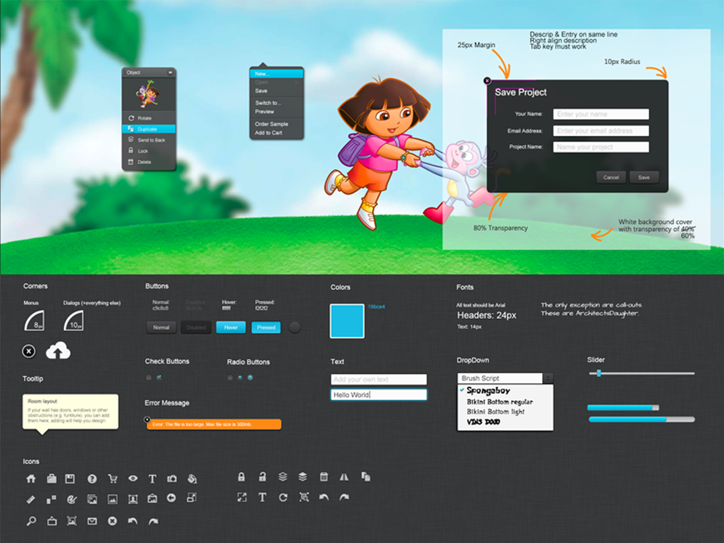Toggle the eye visibility icon
The image size is (724, 543).
coord(133,478)
